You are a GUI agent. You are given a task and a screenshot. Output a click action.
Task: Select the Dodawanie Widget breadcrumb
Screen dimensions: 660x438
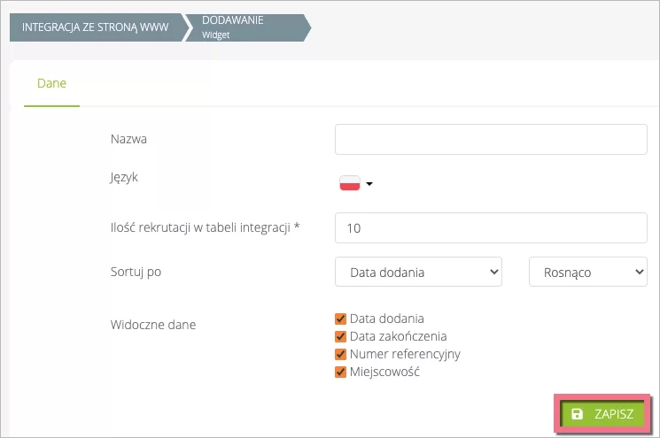tap(245, 27)
